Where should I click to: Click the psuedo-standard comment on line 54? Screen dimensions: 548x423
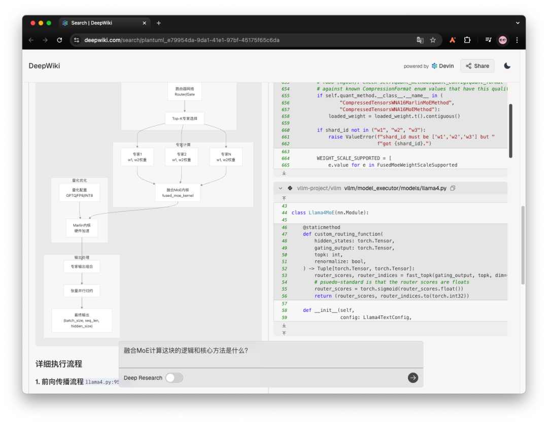tap(392, 282)
